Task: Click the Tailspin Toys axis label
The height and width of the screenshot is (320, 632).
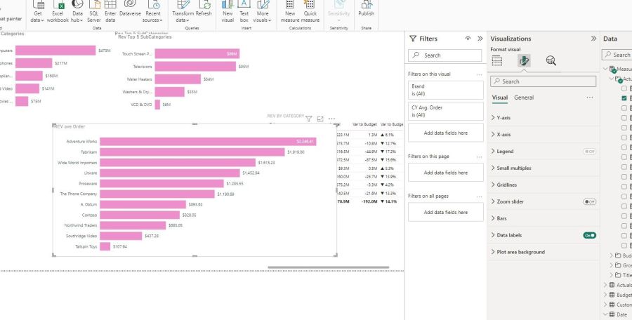Action: [86, 246]
